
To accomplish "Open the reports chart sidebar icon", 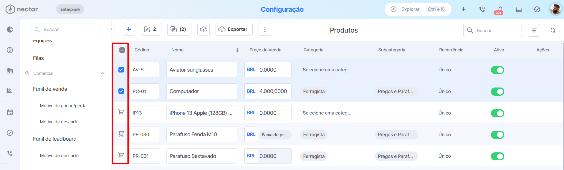I will [x=10, y=91].
